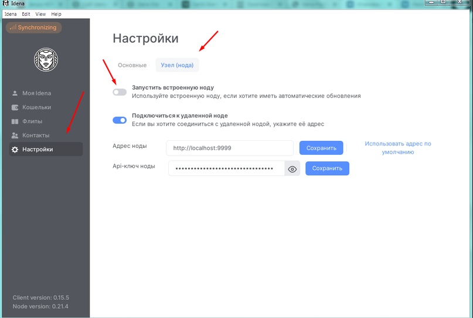Viewport: 473px width, 318px height.
Task: Open the View menu
Action: 40,14
